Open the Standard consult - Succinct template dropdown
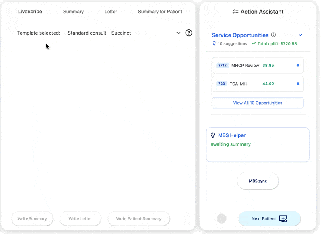322x234 pixels. [124, 33]
